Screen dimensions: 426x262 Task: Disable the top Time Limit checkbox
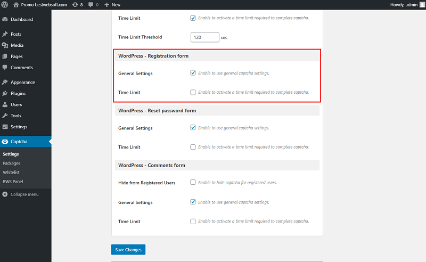pyautogui.click(x=193, y=18)
